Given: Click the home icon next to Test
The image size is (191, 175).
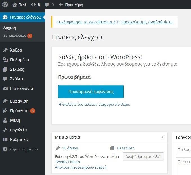Looking at the screenshot, I should click(15, 5).
